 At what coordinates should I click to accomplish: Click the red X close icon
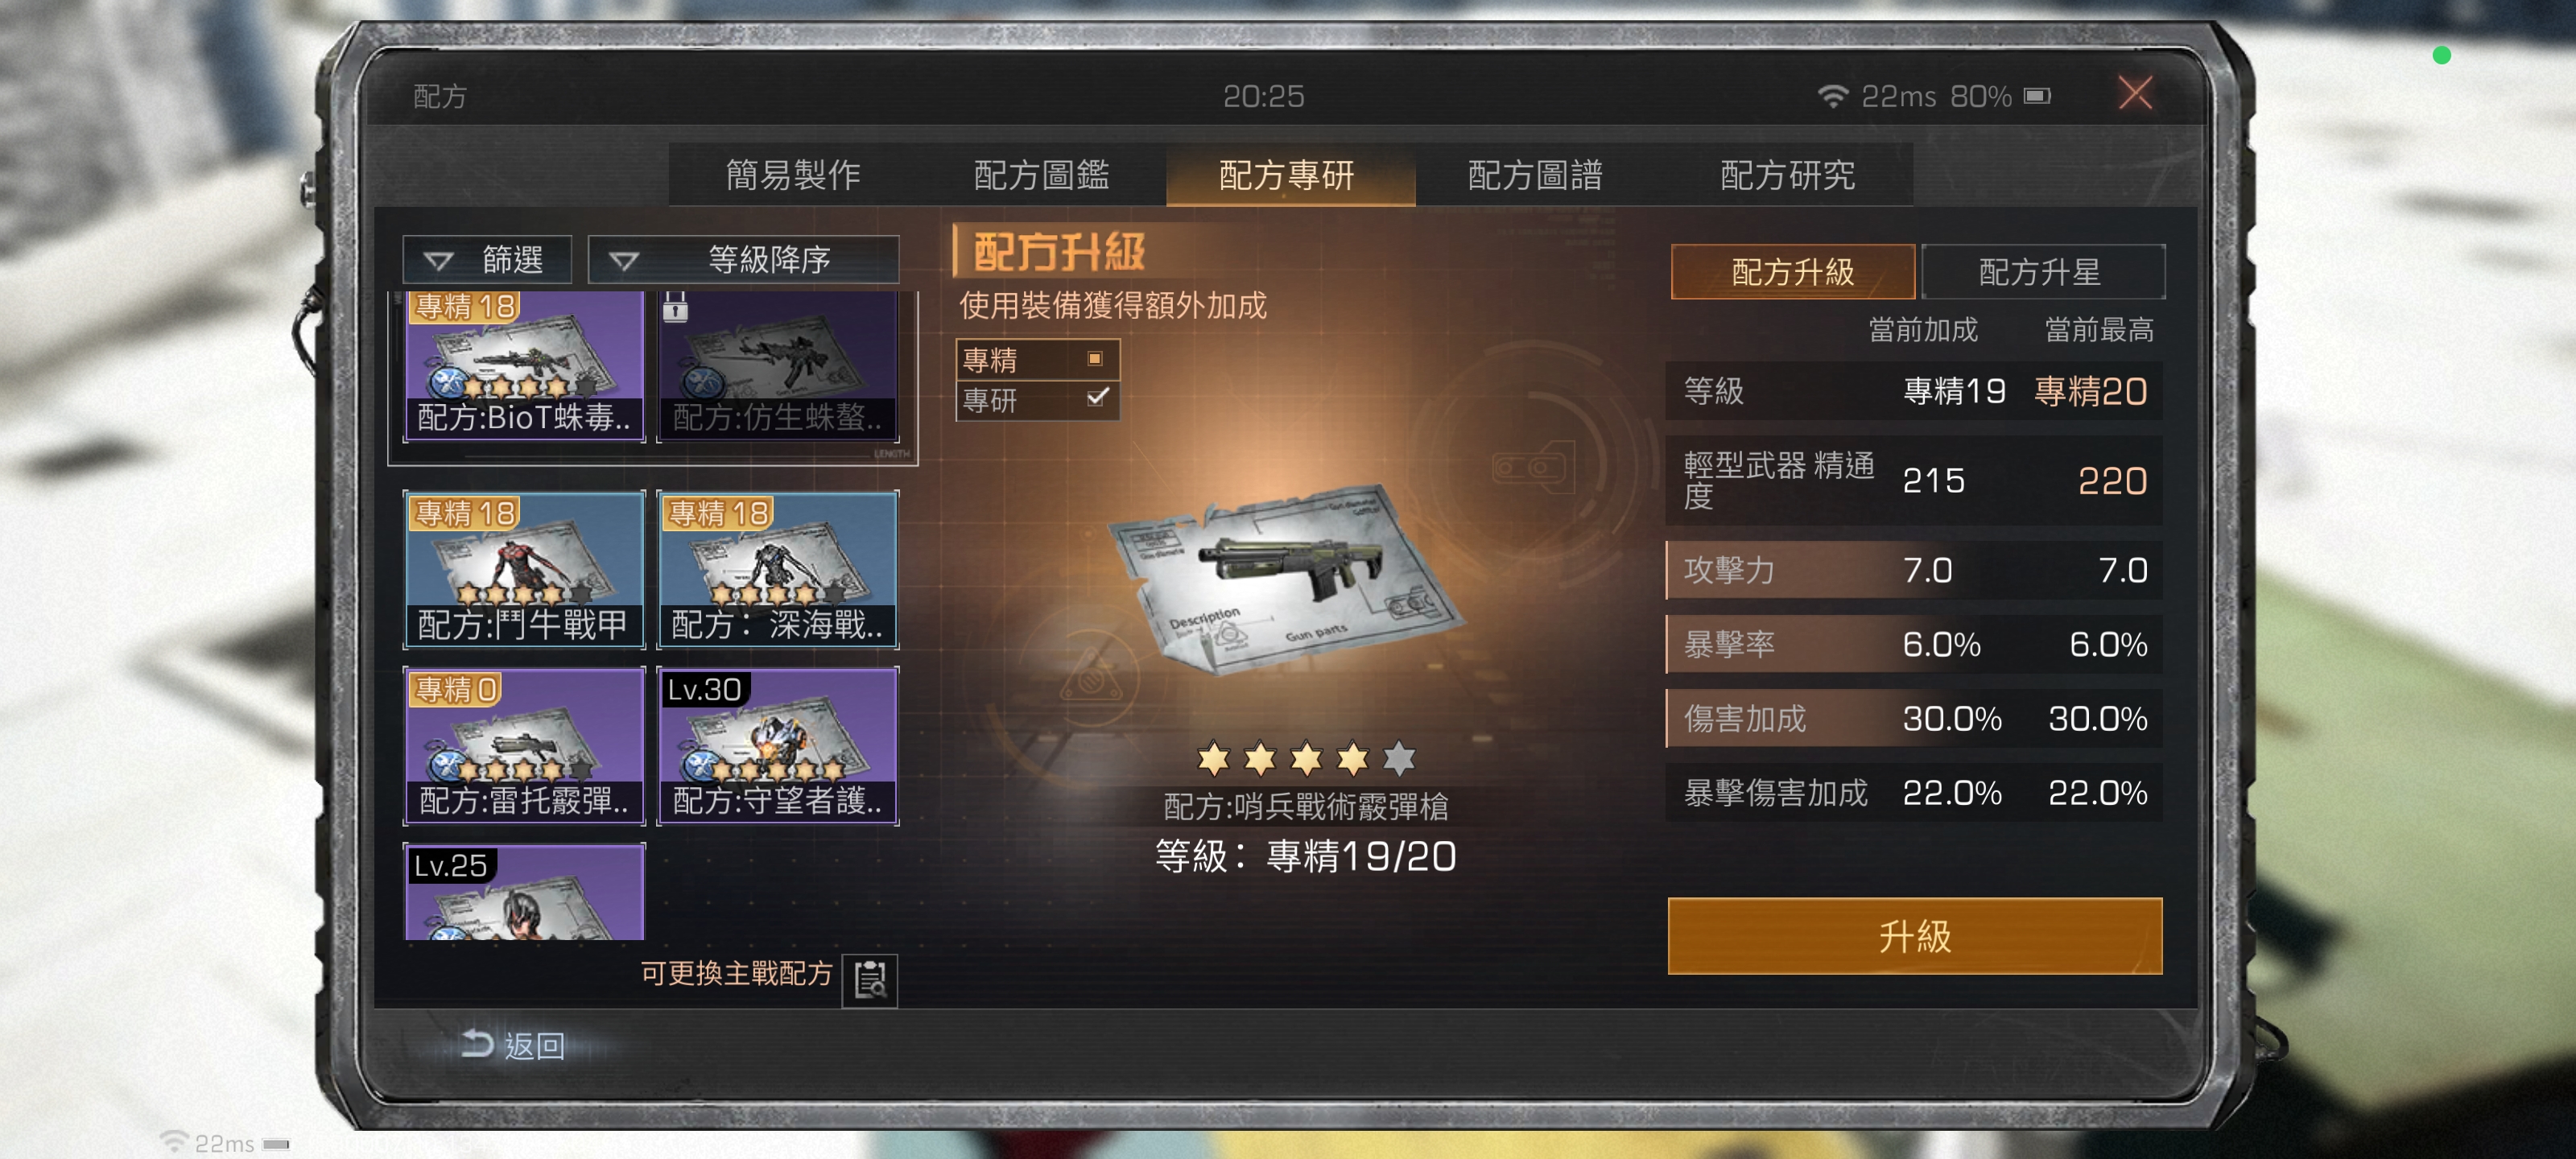tap(2135, 94)
